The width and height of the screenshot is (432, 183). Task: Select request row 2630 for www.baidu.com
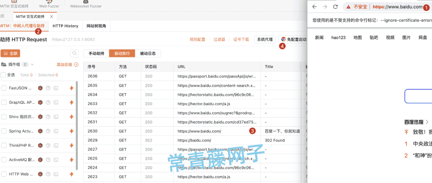click(192, 131)
